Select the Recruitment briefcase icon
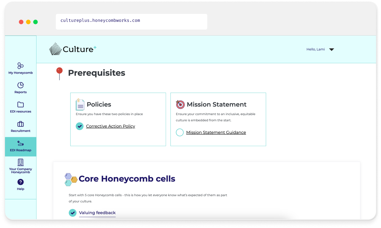381x228 pixels. [x=20, y=124]
